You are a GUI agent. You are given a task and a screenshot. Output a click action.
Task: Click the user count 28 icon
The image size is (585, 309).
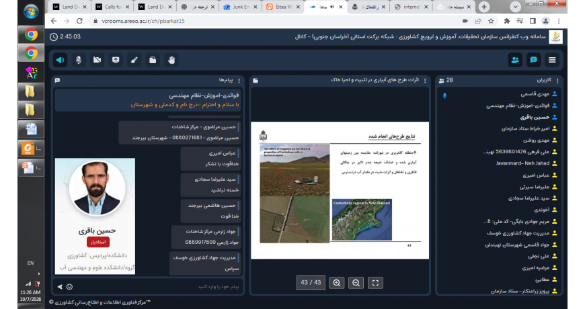(442, 81)
